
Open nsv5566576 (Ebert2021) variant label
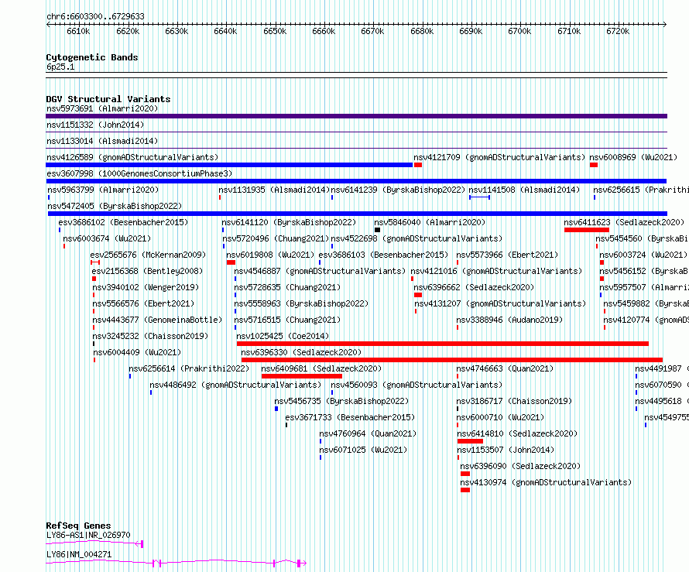pyautogui.click(x=143, y=303)
